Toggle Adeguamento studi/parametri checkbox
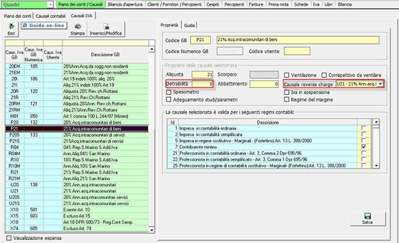This screenshot has height=243, width=399. tap(168, 100)
